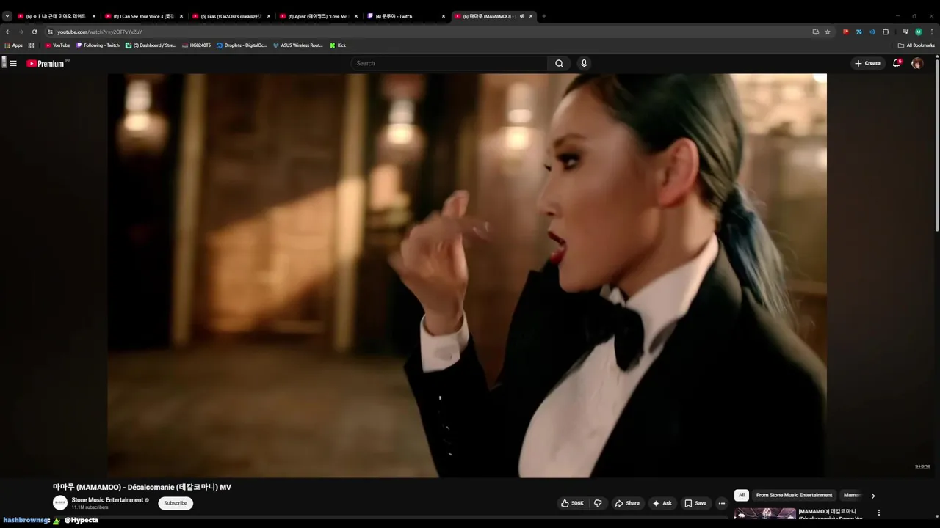Ask about this video
This screenshot has height=528, width=940.
pyautogui.click(x=662, y=503)
